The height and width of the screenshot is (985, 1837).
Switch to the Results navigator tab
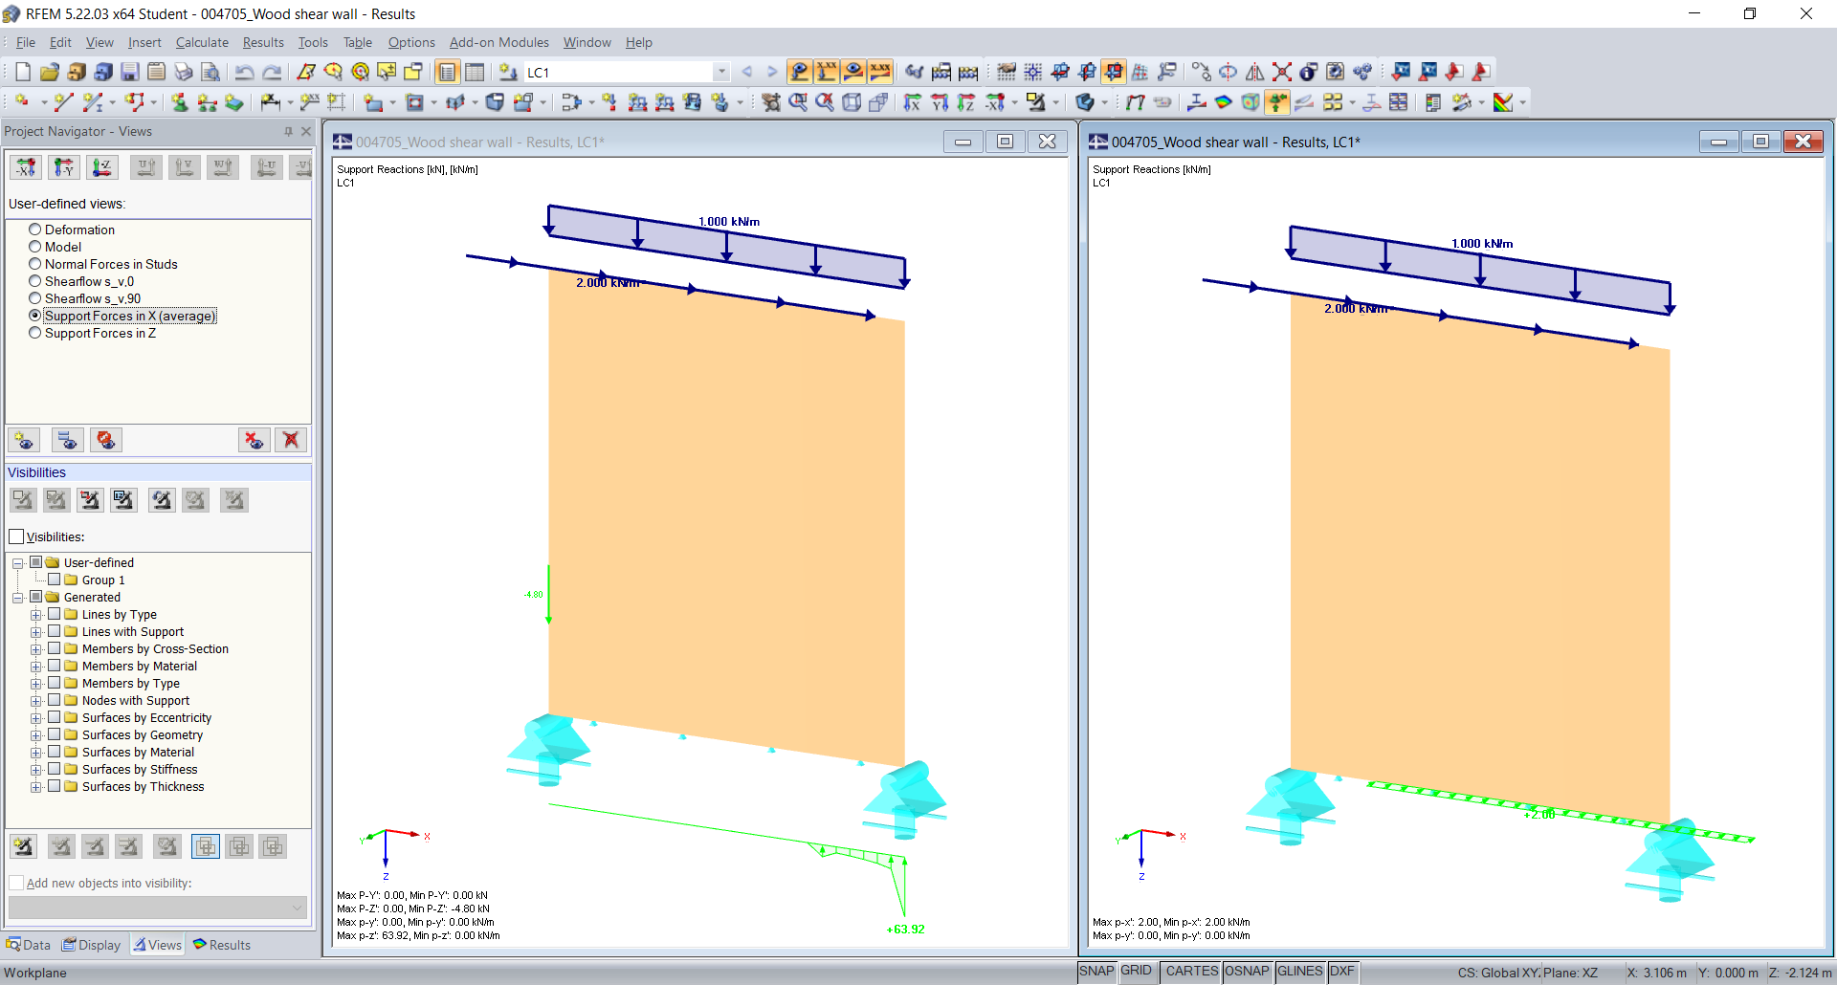tap(222, 945)
